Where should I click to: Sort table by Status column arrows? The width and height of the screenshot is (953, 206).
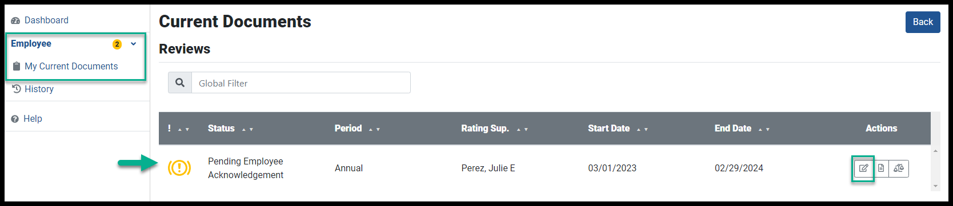pyautogui.click(x=247, y=129)
